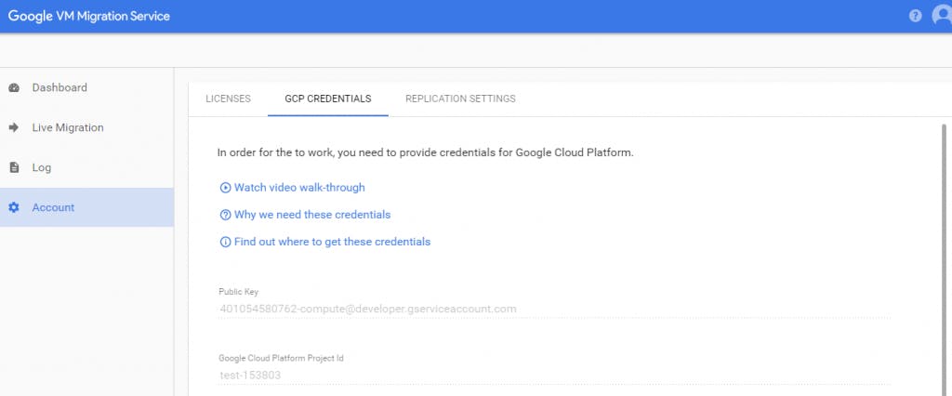Open the Log page label in sidebar

click(42, 168)
